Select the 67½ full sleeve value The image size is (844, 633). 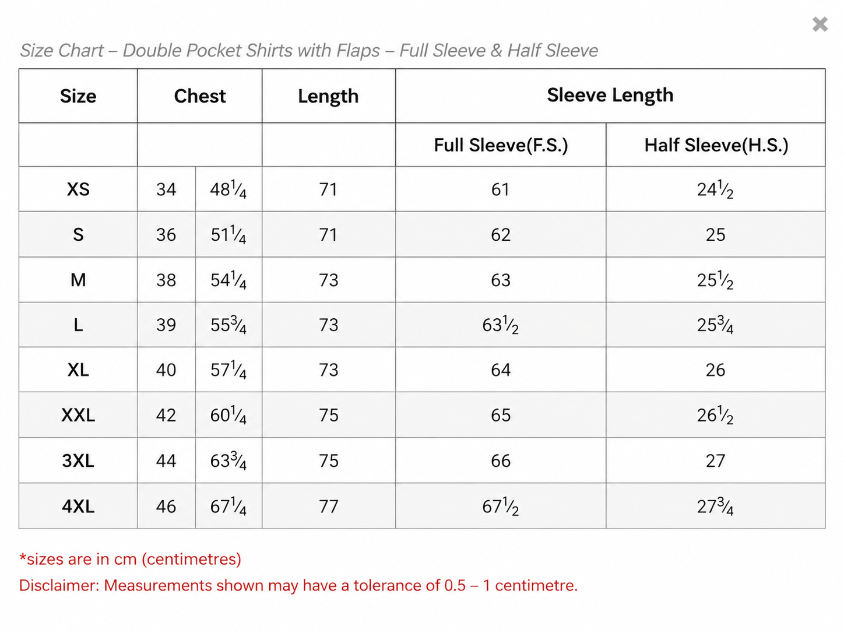coord(500,507)
